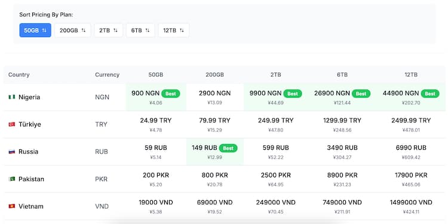Click Best badge next to 900 NGN

(x=171, y=93)
